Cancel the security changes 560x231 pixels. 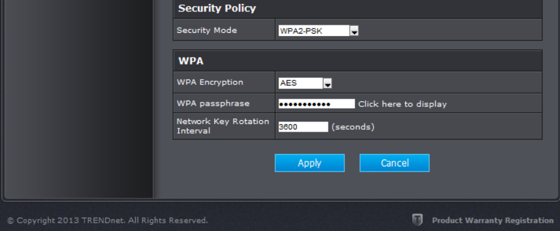(394, 163)
